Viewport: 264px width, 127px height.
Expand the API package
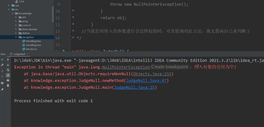point(16,17)
